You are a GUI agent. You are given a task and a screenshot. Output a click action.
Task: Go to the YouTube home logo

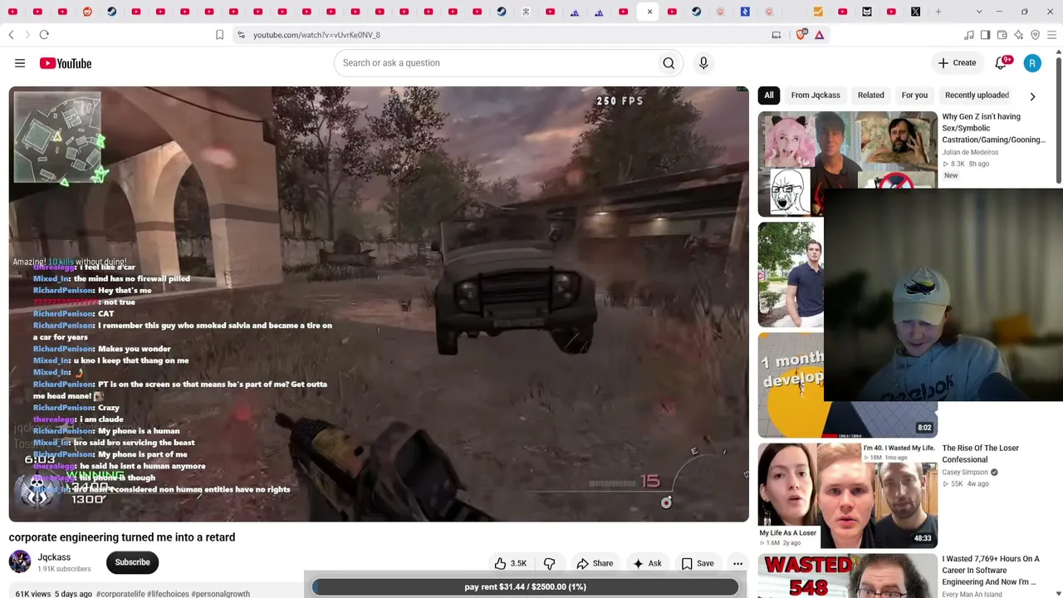coord(65,63)
